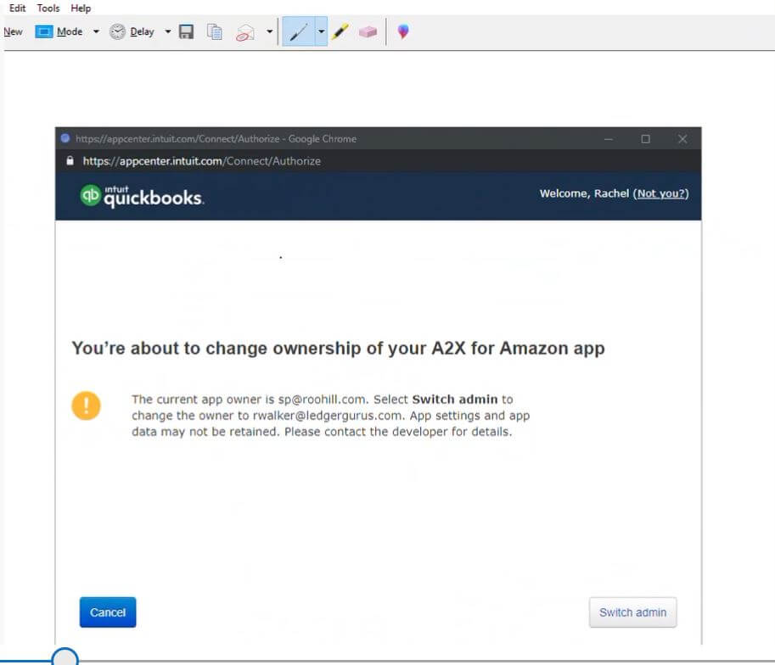Close the Google Chrome popup window

tap(682, 139)
